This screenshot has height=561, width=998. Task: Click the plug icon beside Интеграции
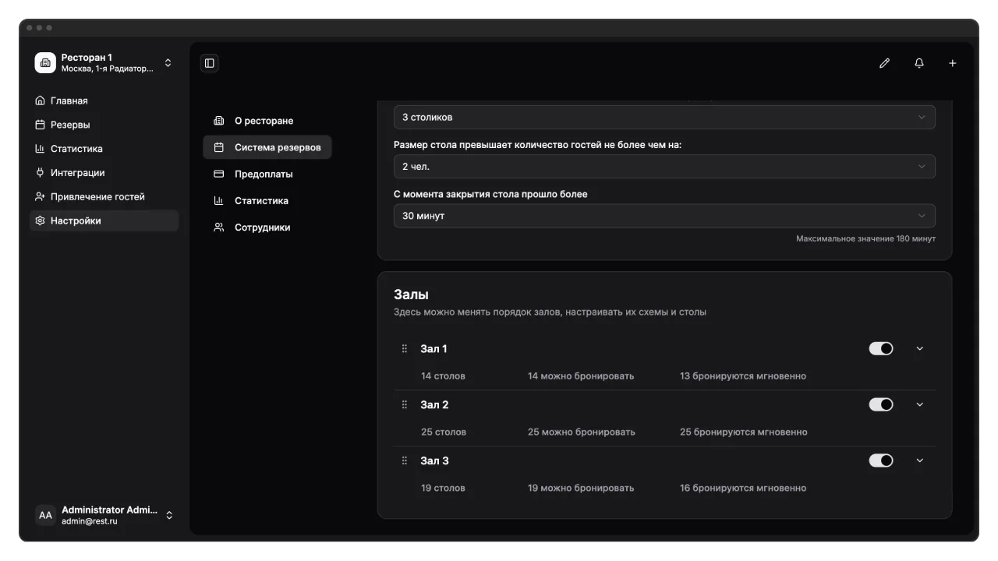point(41,173)
